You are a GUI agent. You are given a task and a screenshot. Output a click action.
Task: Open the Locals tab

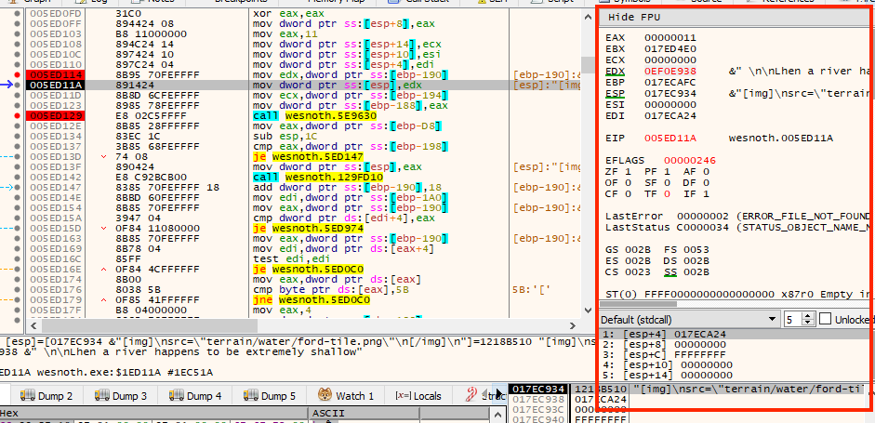point(418,396)
